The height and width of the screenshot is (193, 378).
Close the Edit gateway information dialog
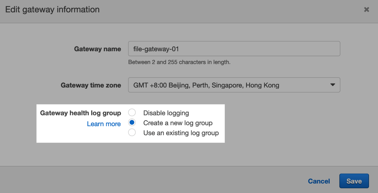(366, 9)
